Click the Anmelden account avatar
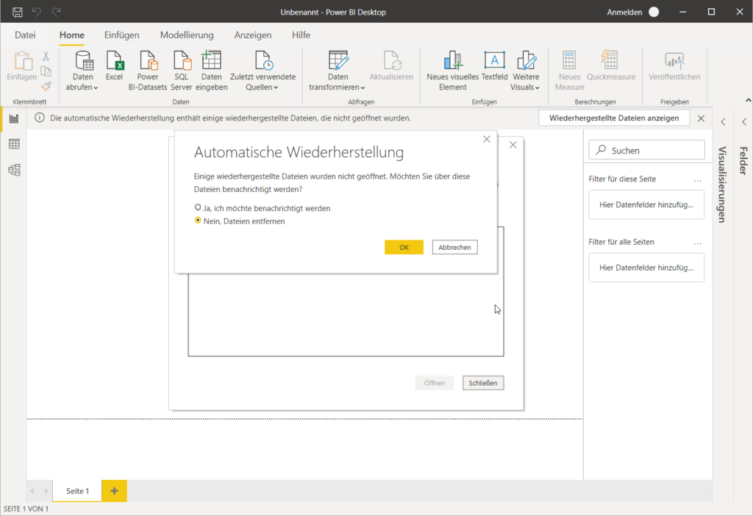 pos(654,12)
